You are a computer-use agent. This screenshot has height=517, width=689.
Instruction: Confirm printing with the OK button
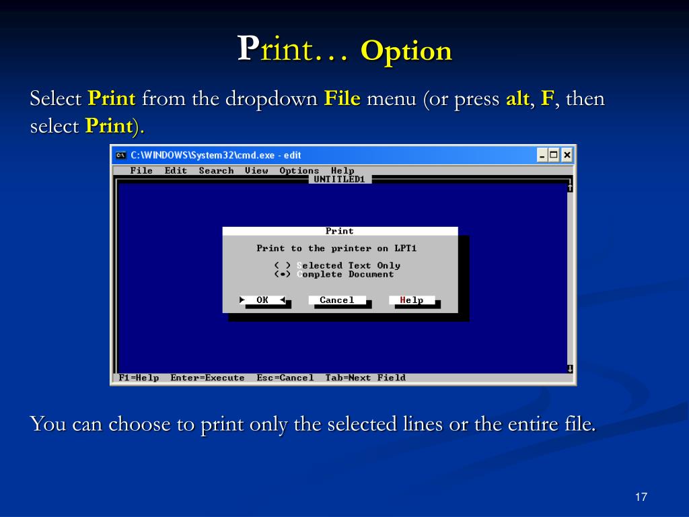point(262,300)
